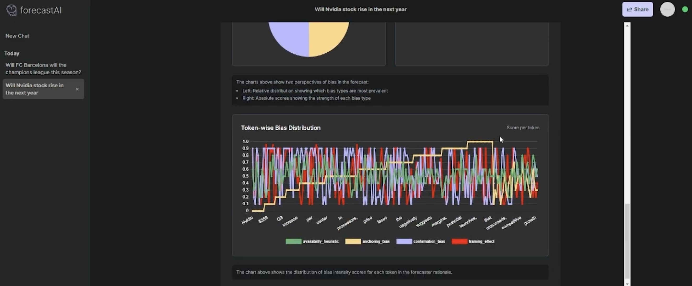Click the forecastAI brand name
692x286 pixels.
pos(41,10)
